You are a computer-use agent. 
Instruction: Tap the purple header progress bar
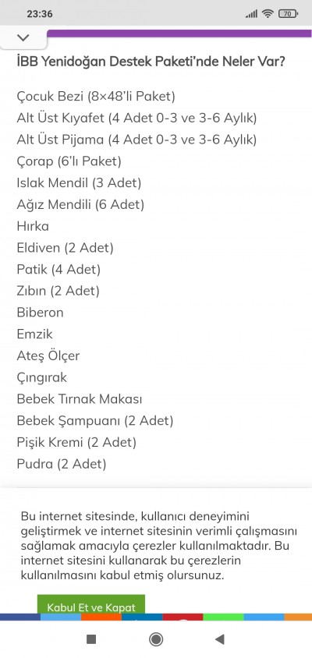click(179, 34)
